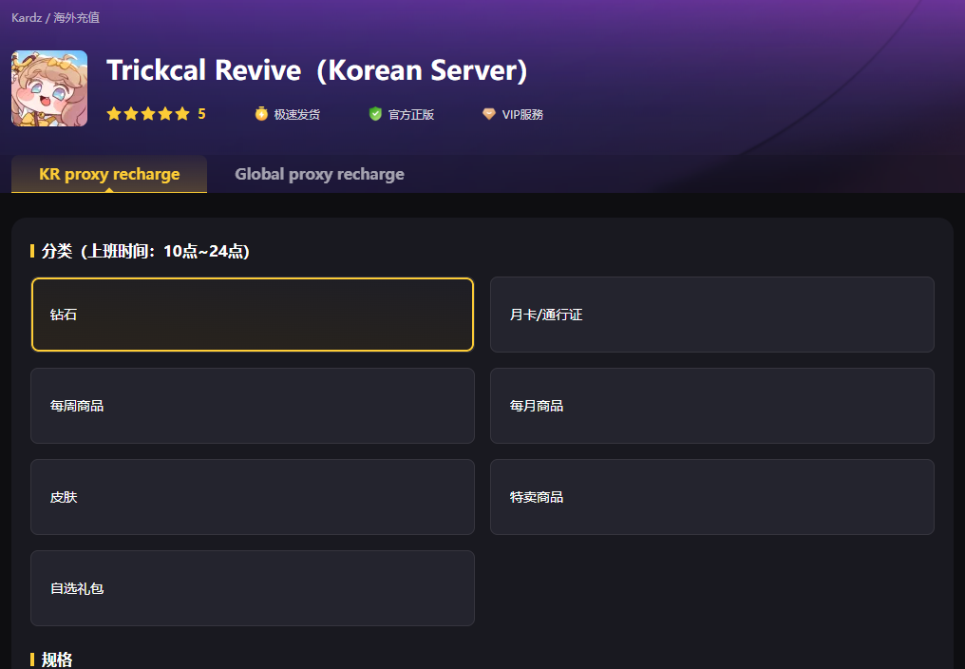Click the green shield icon beside 官方正版

point(375,114)
